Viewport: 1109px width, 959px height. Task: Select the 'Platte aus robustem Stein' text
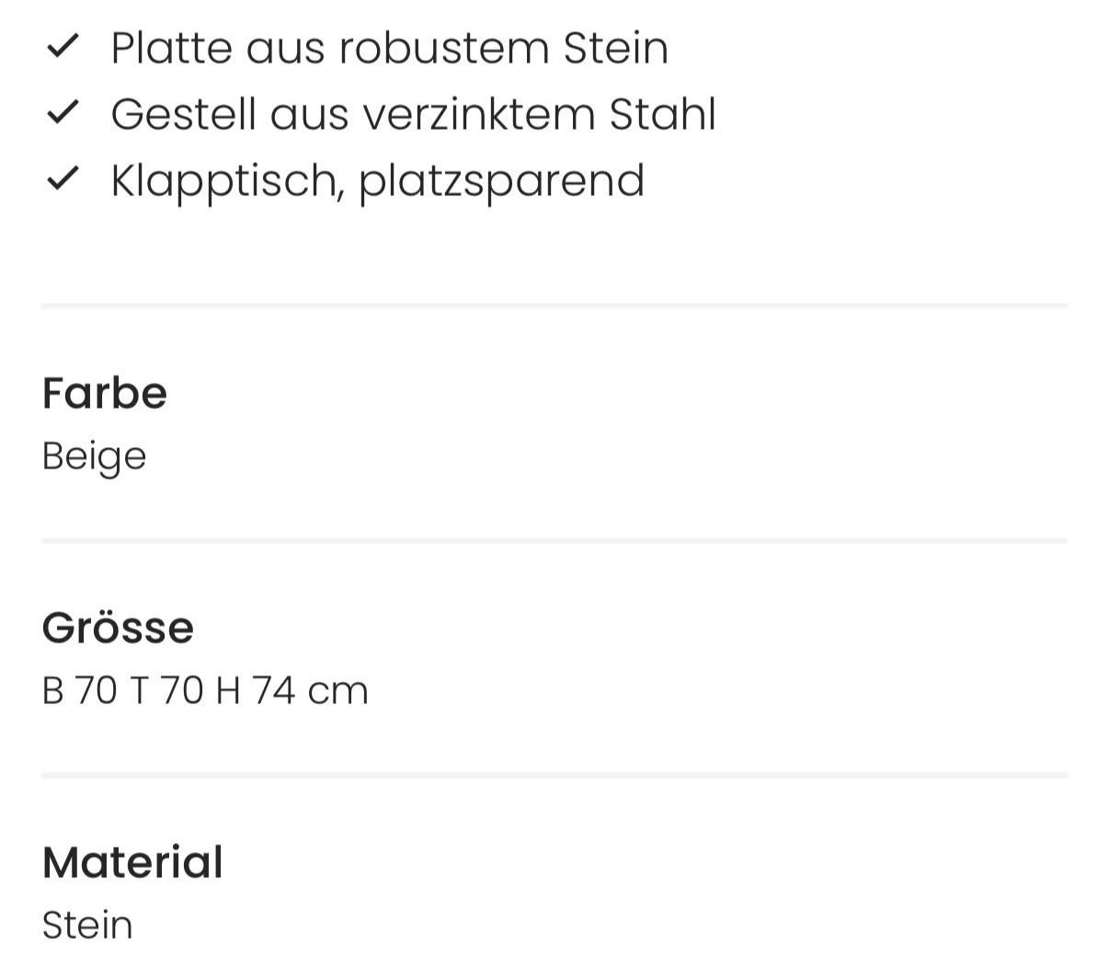click(x=389, y=48)
